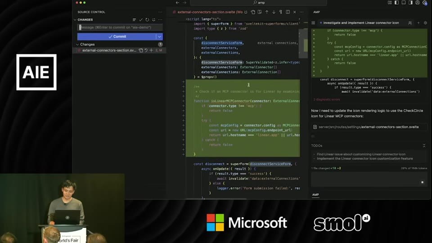Viewport: 432px width, 243px height.
Task: Navigate back with the left arrow
Action: pyautogui.click(x=177, y=3)
